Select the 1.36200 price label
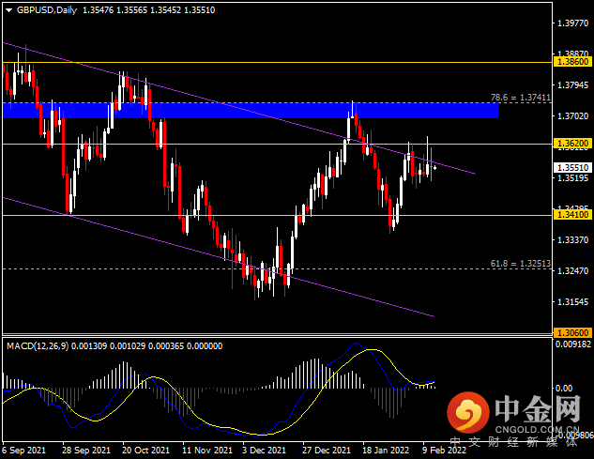 coord(573,144)
